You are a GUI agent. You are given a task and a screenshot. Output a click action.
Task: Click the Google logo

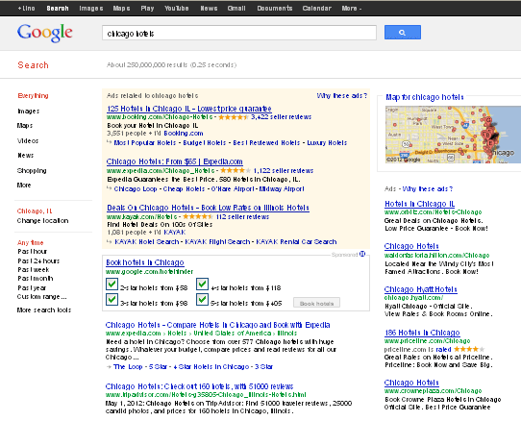(45, 33)
